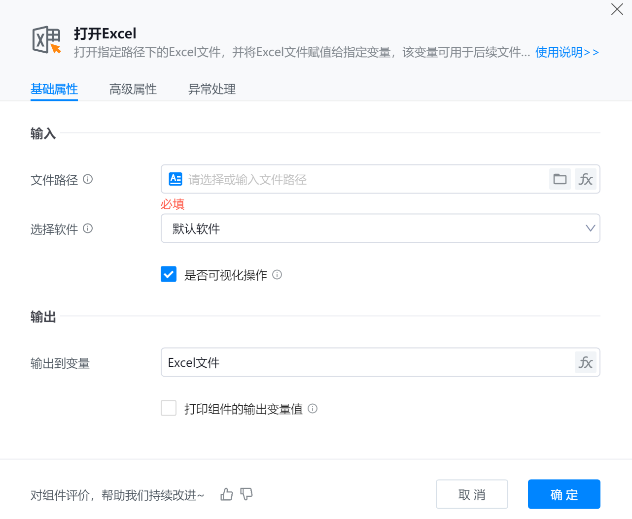
Task: Click the fx icon in output variable field
Action: pyautogui.click(x=585, y=362)
